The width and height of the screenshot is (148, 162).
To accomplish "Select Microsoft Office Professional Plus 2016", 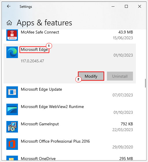I will click(x=55, y=141).
